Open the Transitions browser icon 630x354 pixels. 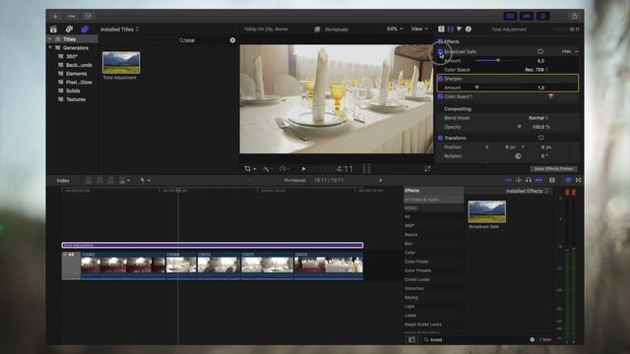click(578, 180)
